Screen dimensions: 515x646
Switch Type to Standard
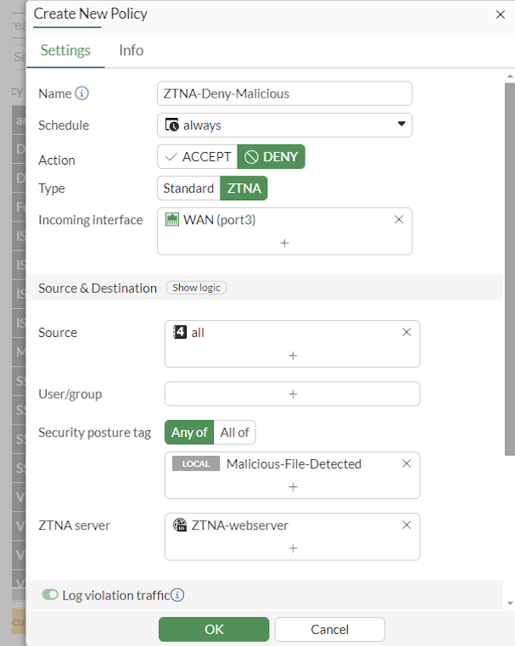[188, 188]
